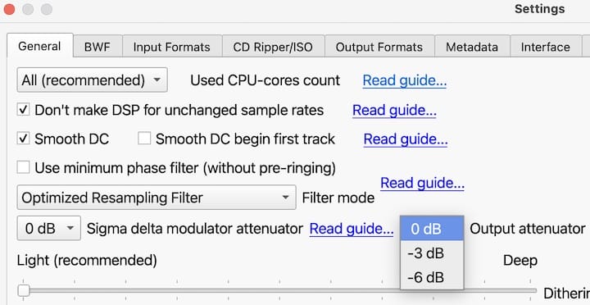Uncheck Don't make DSP for unchanged sample rates

[23, 110]
